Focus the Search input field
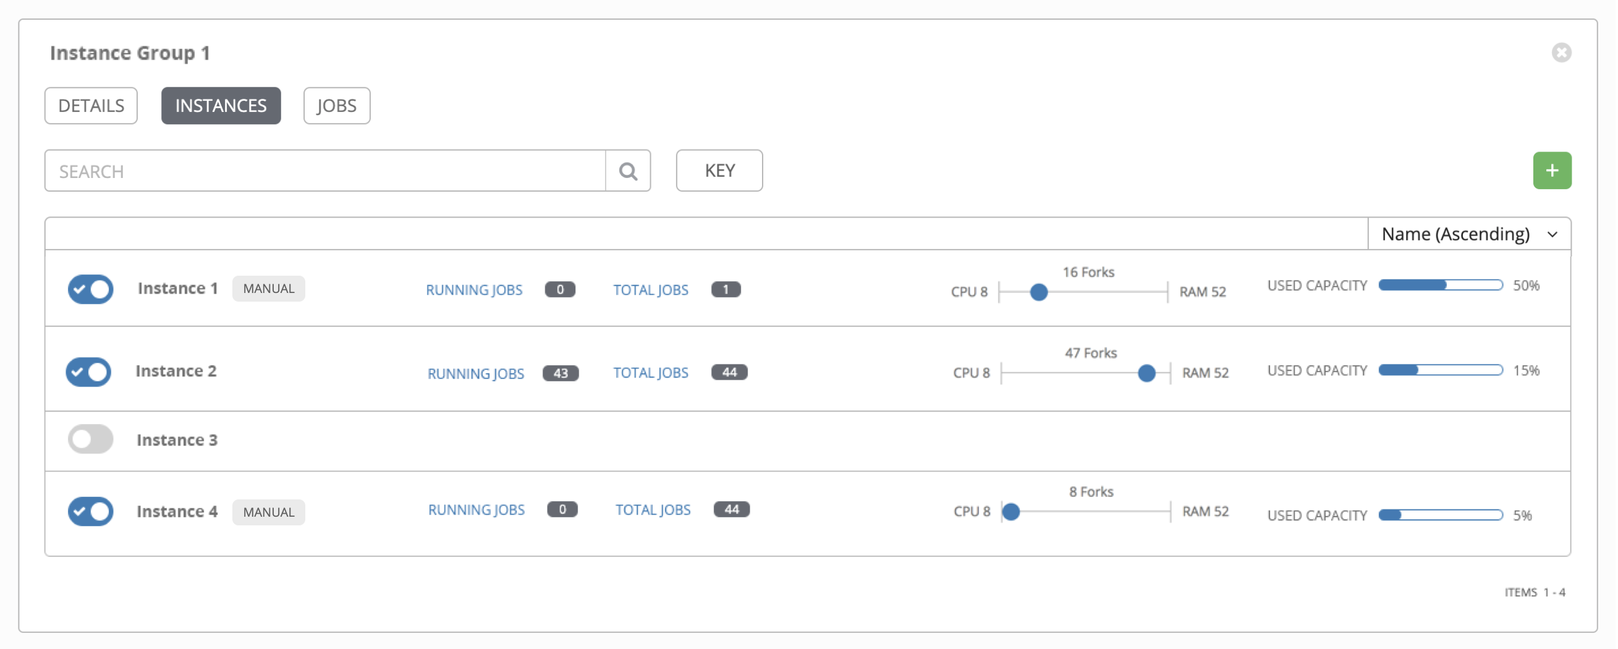1618x649 pixels. (x=324, y=171)
